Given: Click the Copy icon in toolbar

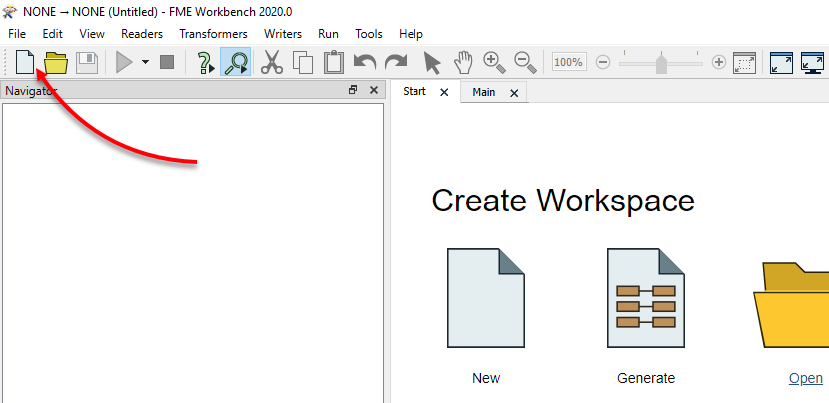Looking at the screenshot, I should click(303, 62).
